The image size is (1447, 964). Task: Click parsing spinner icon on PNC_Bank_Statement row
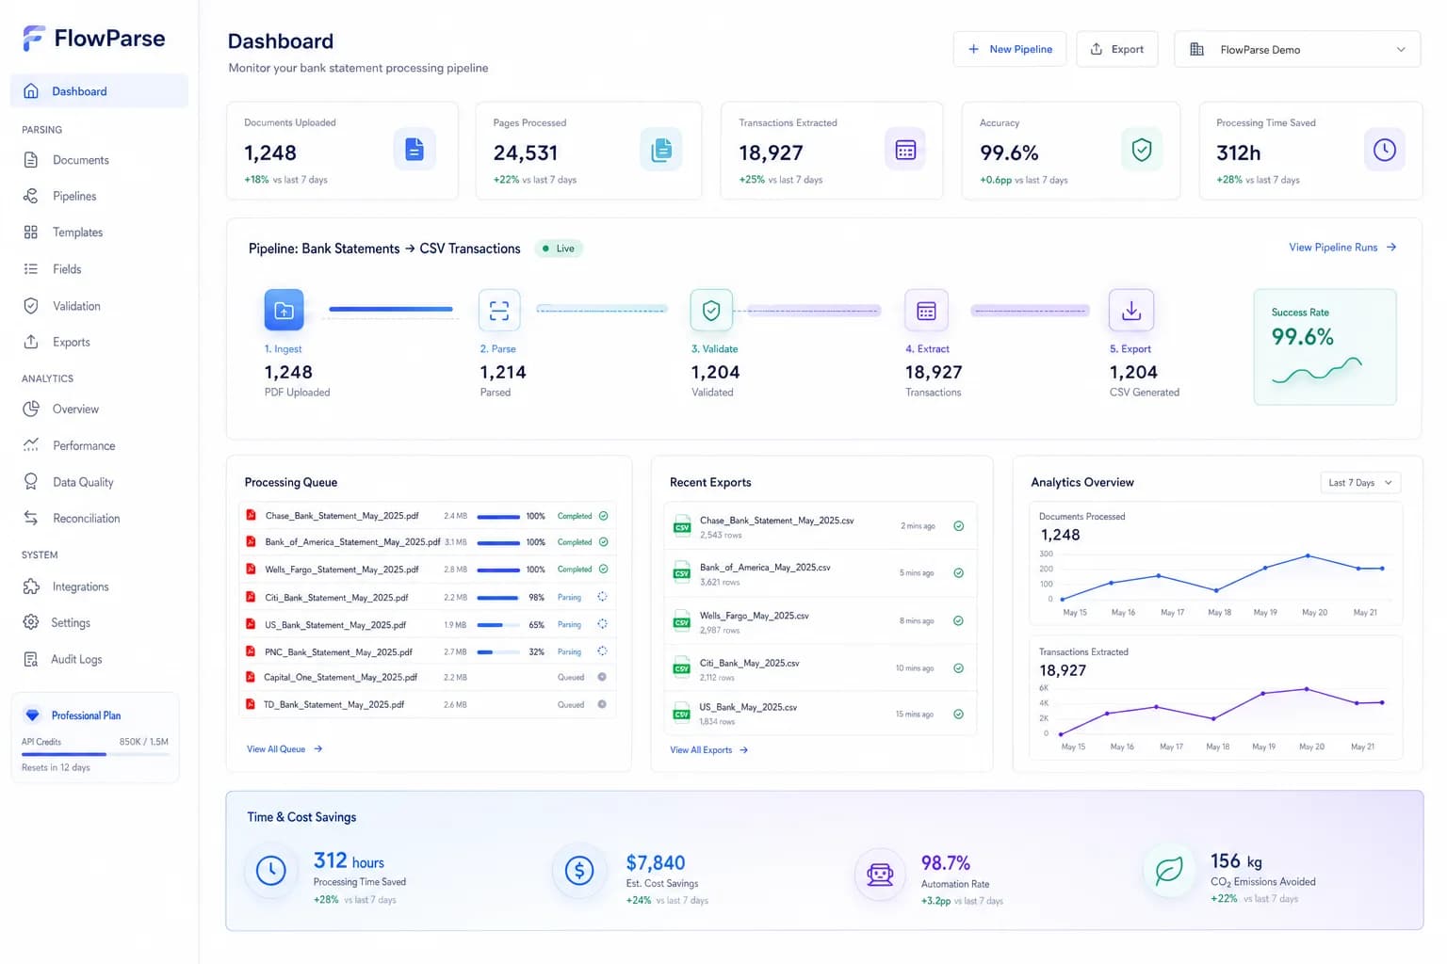(x=602, y=651)
